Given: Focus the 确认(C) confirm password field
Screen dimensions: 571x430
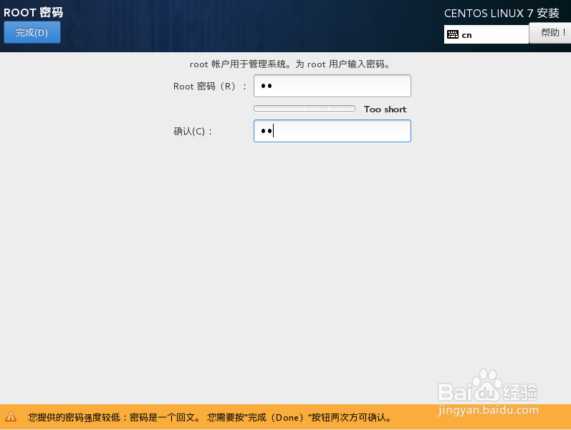Looking at the screenshot, I should (332, 131).
